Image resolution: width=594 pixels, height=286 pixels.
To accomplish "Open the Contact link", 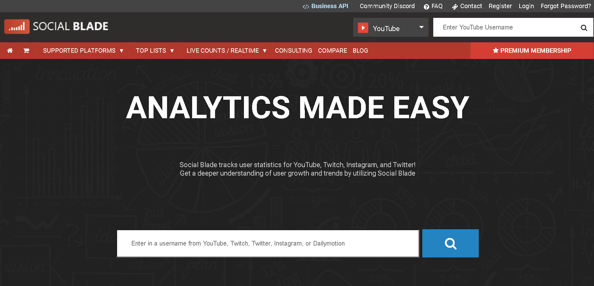I will (x=467, y=6).
